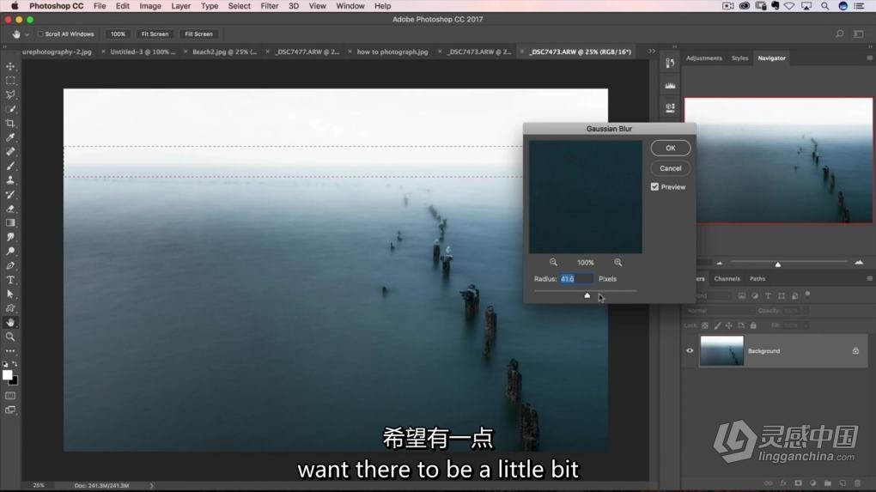Click the Navigator zoom slider handle
The width and height of the screenshot is (876, 492).
778,264
